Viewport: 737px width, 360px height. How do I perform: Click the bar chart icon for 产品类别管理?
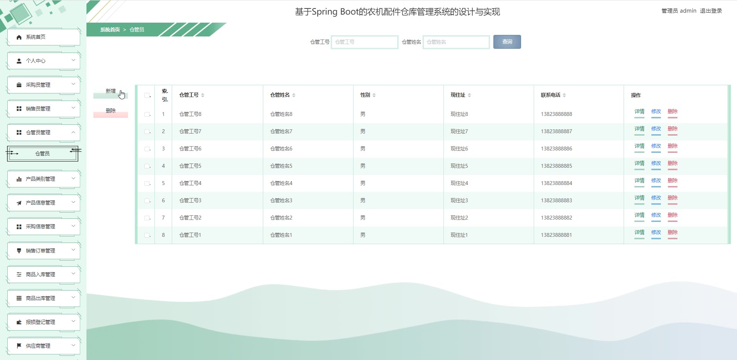[x=19, y=179]
